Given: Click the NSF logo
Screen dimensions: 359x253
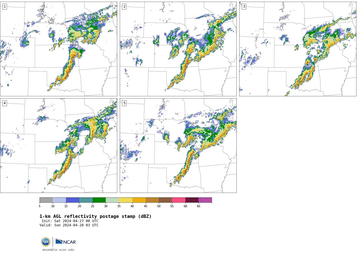Looking at the screenshot, I should click(46, 242).
